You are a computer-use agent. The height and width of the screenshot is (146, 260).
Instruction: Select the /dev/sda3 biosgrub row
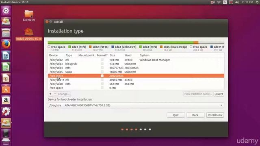coord(136,64)
